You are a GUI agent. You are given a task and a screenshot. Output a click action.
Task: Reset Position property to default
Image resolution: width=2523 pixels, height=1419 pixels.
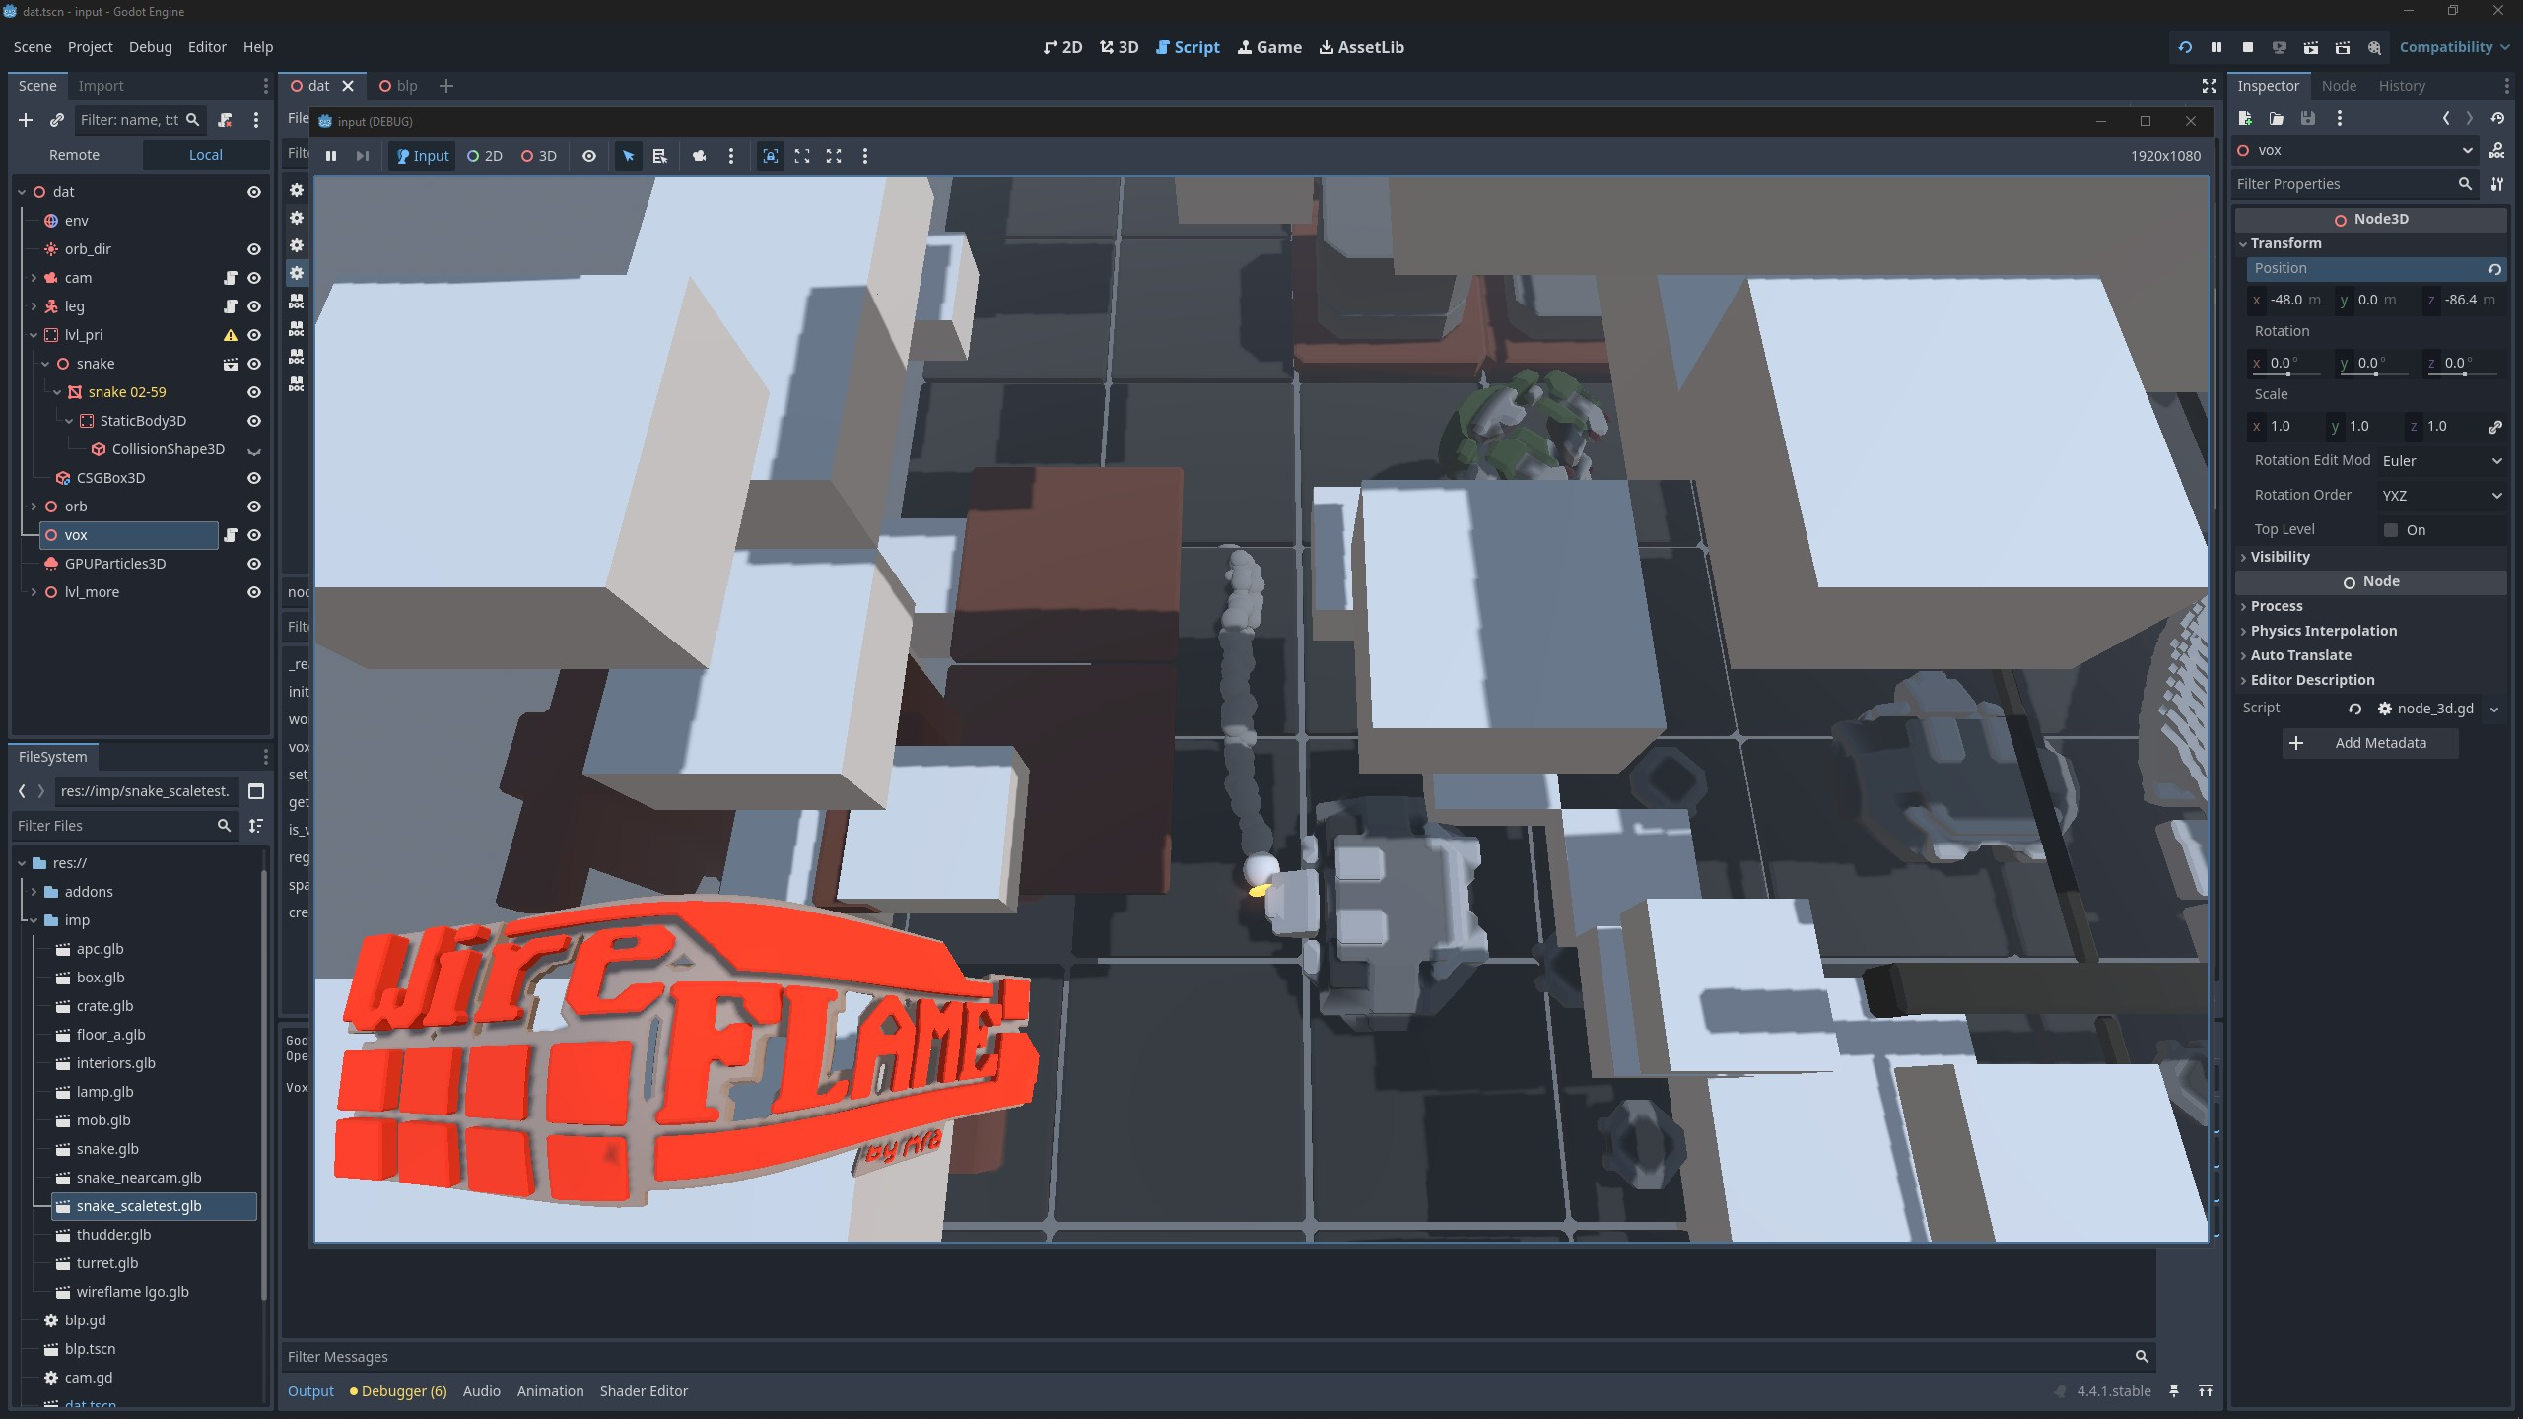click(x=2494, y=269)
